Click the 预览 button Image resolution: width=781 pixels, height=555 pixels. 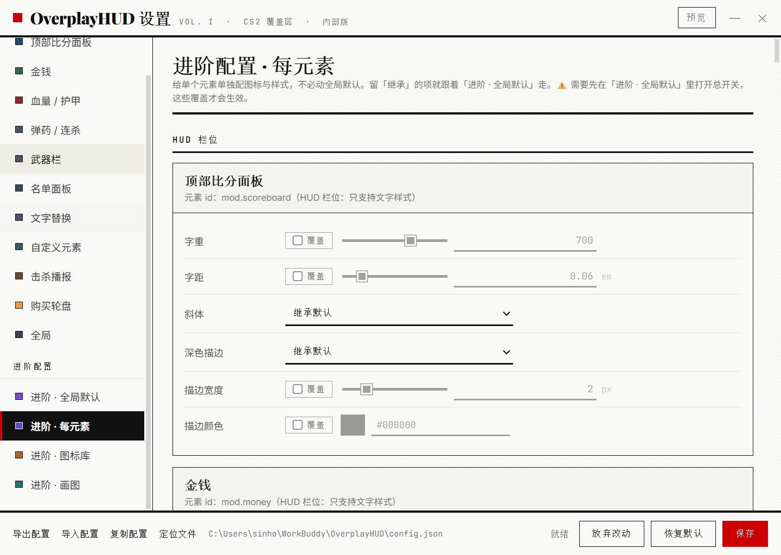click(696, 17)
